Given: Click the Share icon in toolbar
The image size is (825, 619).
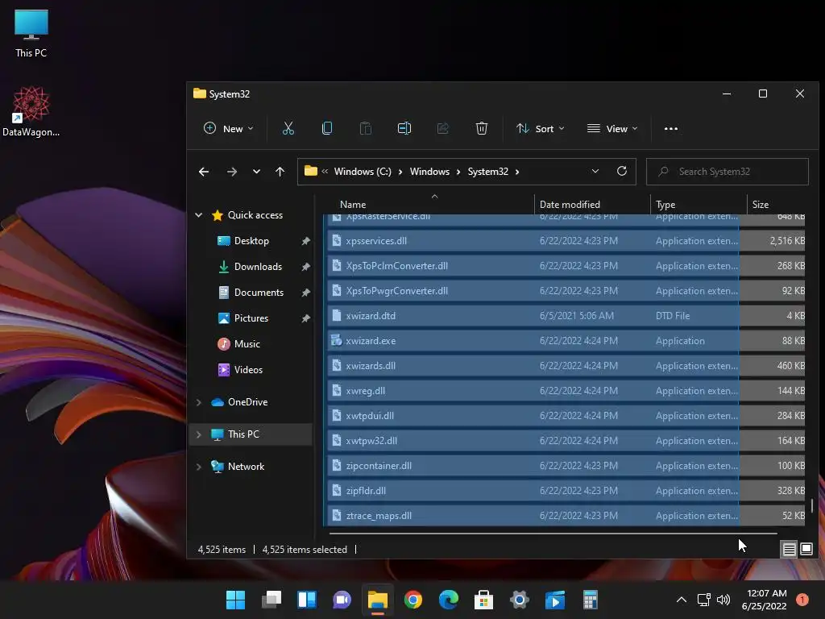Looking at the screenshot, I should [443, 128].
